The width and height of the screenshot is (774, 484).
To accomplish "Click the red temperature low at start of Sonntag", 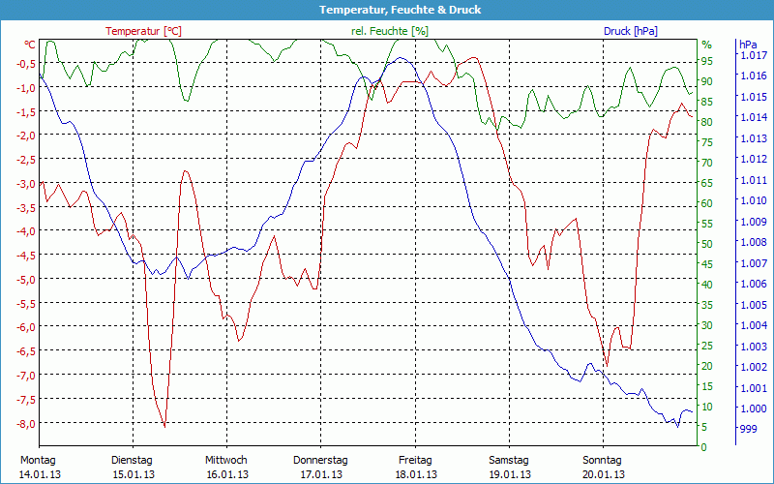I will 607,365.
